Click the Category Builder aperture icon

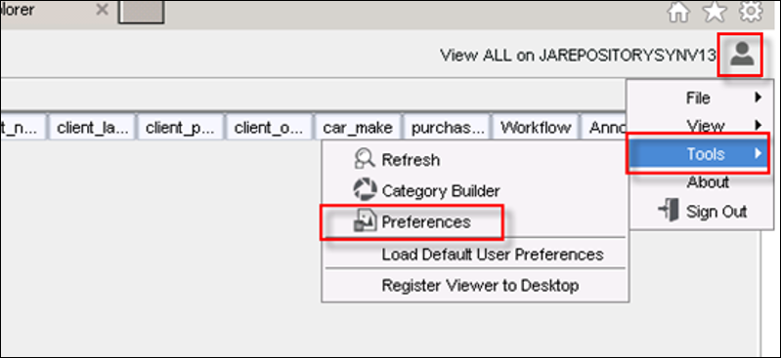pyautogui.click(x=364, y=190)
